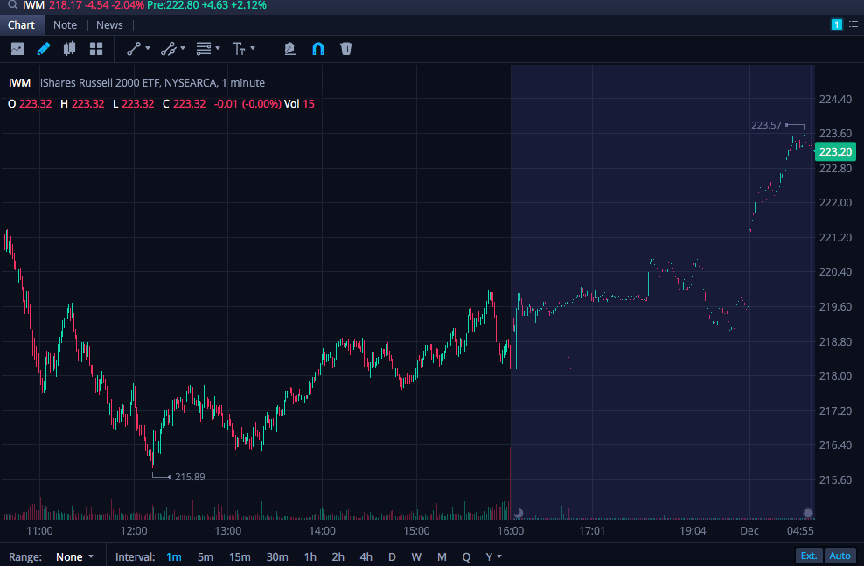Expand the trend line tool dropdown arrow

(148, 49)
